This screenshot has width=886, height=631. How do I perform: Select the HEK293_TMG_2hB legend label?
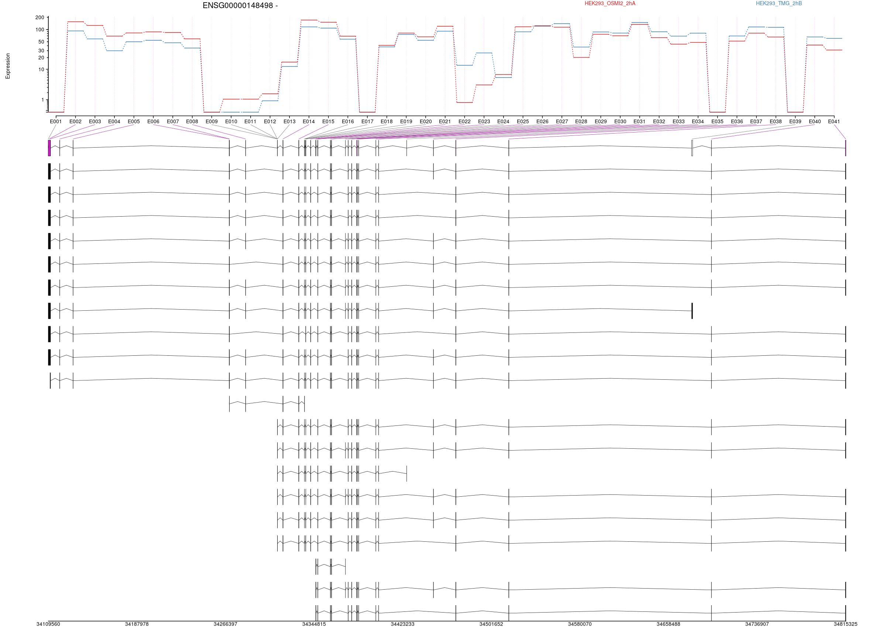point(779,3)
